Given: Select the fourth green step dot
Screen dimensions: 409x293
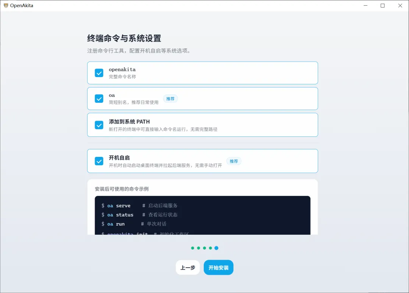Looking at the screenshot, I should tap(211, 248).
